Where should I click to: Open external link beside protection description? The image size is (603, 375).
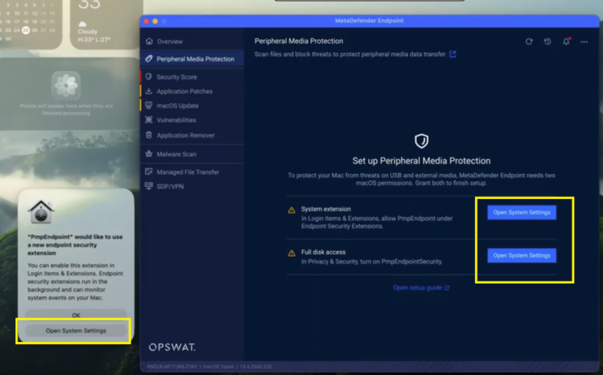click(453, 54)
